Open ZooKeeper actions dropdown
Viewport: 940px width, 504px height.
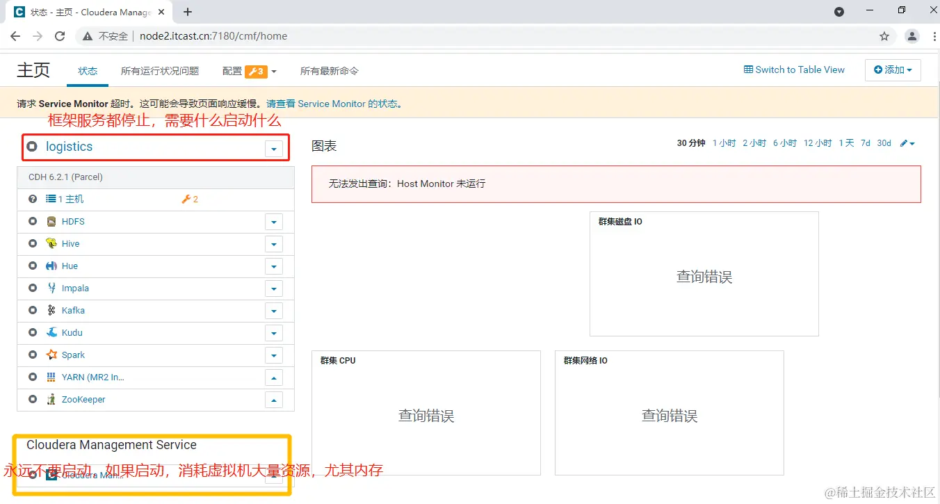point(274,400)
